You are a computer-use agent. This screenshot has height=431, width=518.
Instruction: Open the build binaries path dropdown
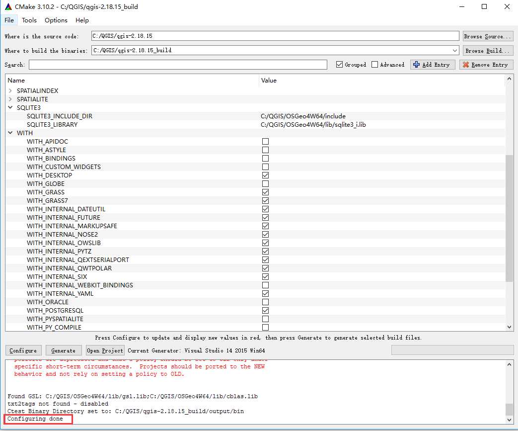point(454,50)
